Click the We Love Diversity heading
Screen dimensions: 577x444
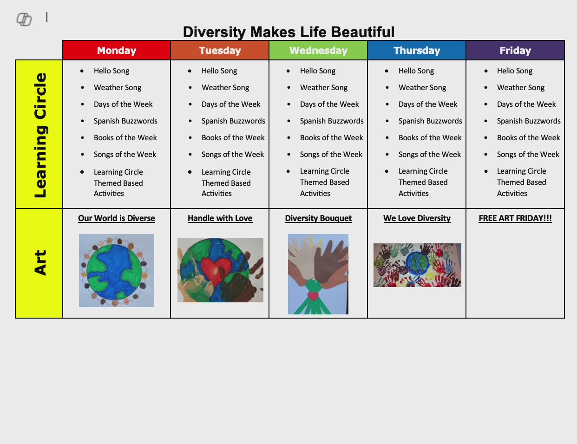click(417, 218)
